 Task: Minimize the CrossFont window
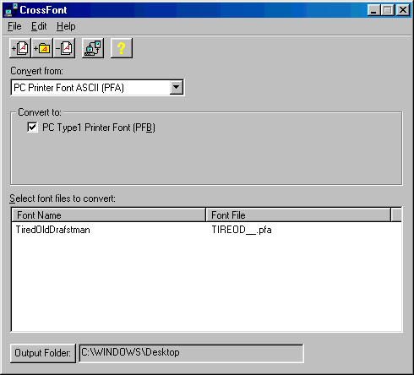tap(373, 10)
